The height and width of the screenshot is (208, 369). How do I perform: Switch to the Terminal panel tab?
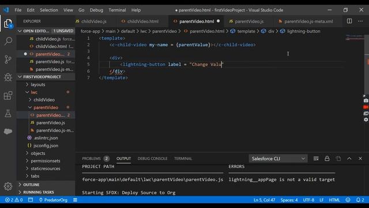[183, 158]
